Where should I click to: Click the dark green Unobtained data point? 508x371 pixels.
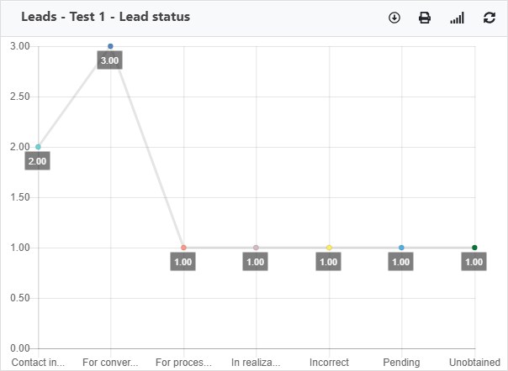point(474,248)
